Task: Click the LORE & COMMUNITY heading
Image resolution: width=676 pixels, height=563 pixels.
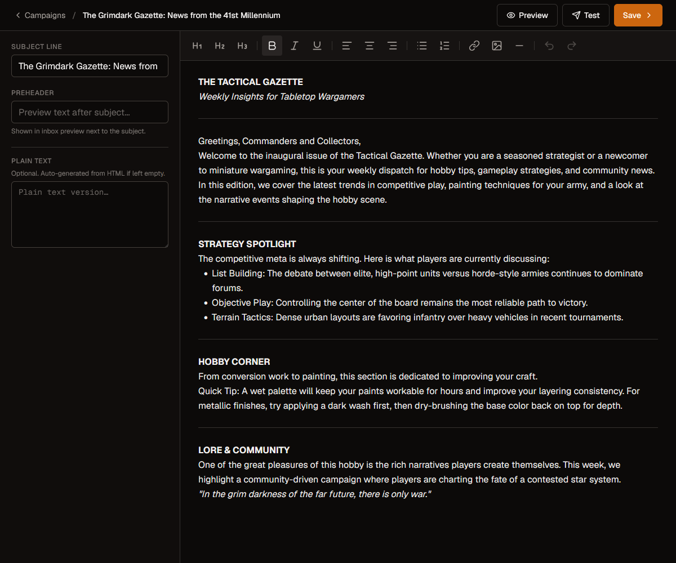Action: click(x=244, y=450)
